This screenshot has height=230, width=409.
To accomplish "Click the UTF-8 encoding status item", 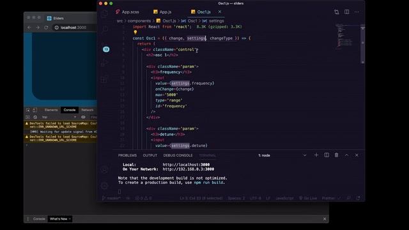I will pyautogui.click(x=256, y=198).
